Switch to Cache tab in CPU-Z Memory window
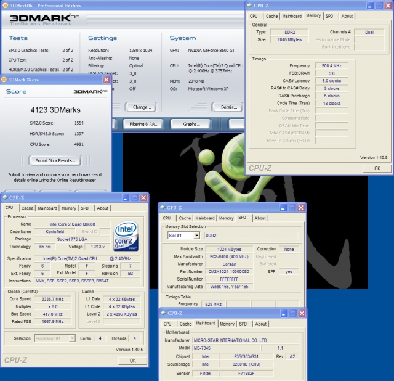The height and width of the screenshot is (381, 394). coord(271,17)
